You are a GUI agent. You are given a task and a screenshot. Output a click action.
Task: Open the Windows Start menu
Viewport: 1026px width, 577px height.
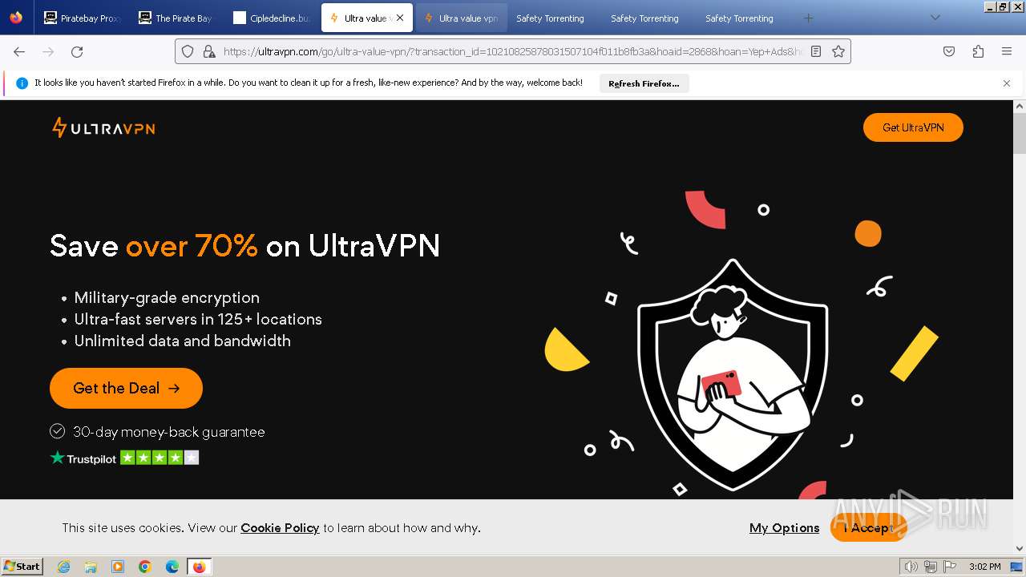22,567
